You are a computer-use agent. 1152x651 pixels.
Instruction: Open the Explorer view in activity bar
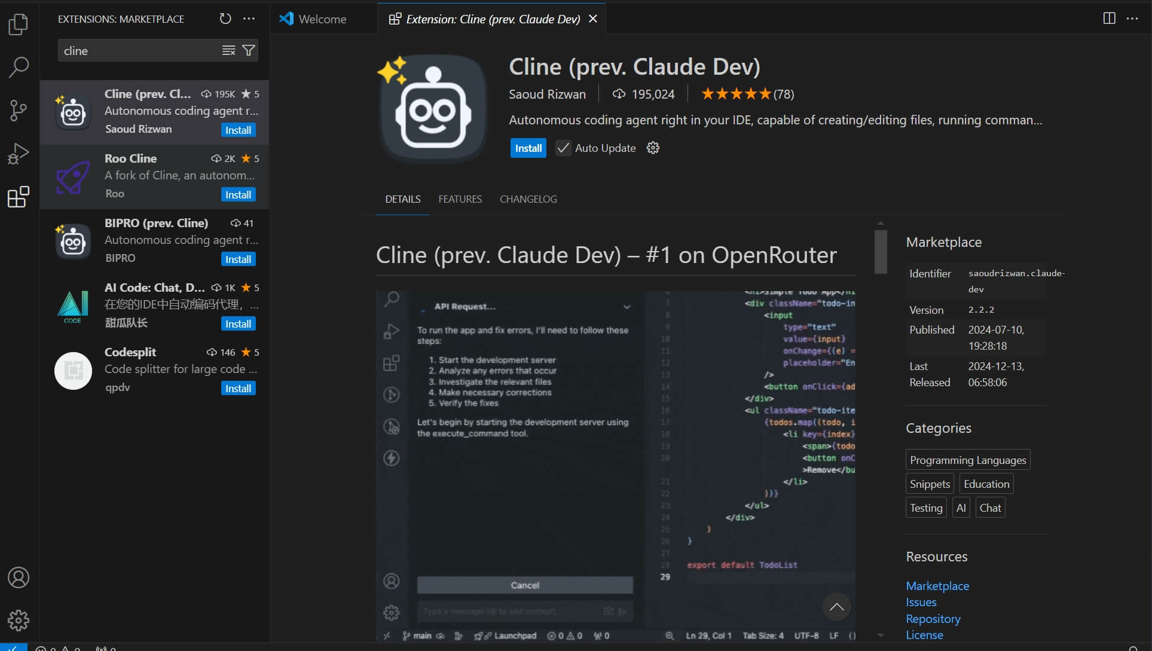pyautogui.click(x=19, y=25)
